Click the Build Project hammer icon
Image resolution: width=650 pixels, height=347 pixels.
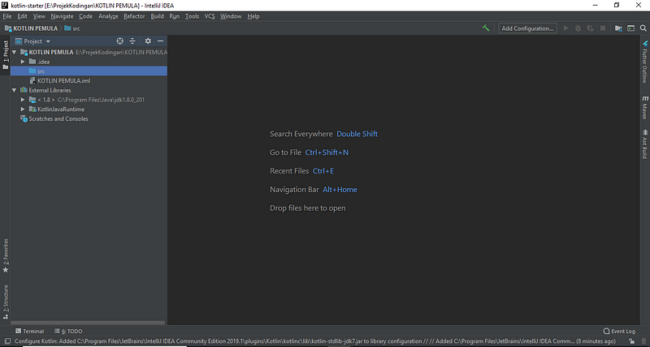pyautogui.click(x=486, y=28)
